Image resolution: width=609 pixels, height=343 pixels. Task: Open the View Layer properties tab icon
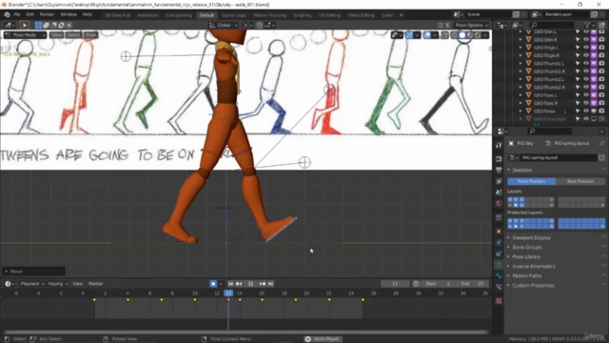[499, 181]
